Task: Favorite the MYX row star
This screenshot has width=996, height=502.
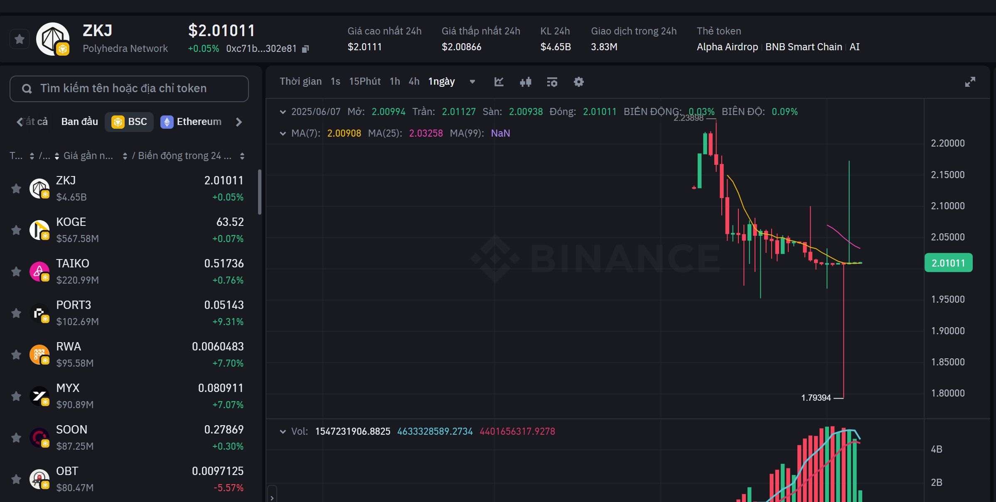Action: [16, 396]
